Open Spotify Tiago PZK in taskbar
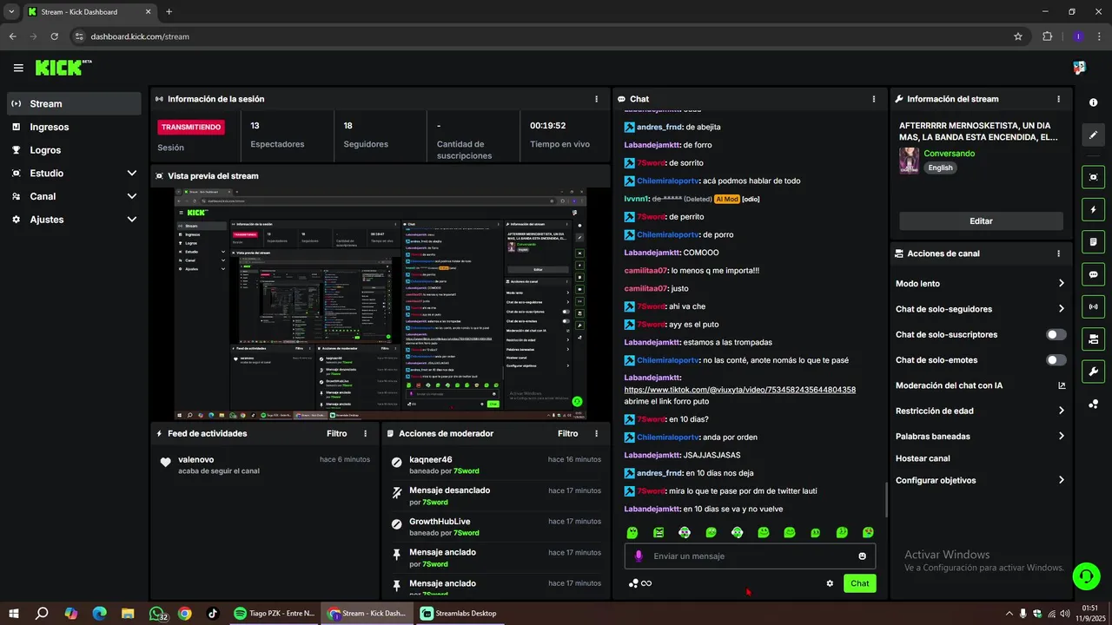 click(275, 613)
